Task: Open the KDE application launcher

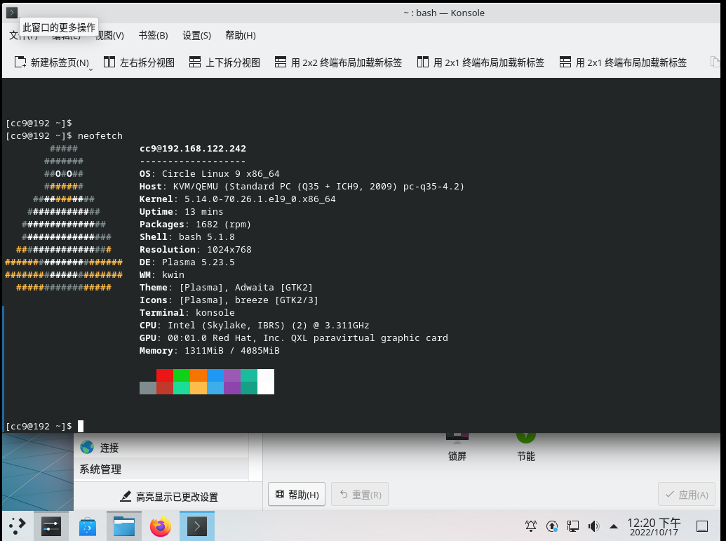Action: pyautogui.click(x=17, y=526)
